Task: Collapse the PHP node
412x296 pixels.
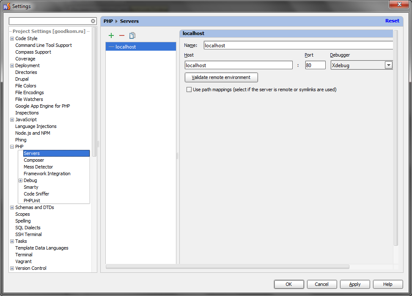Action: [x=12, y=147]
